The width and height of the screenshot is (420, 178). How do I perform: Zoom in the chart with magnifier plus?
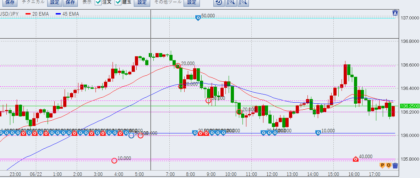point(231,3)
